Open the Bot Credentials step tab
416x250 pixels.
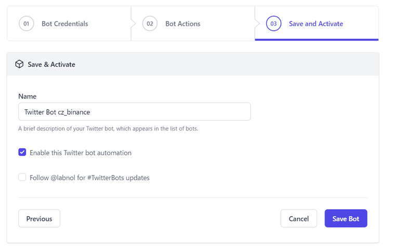point(69,23)
